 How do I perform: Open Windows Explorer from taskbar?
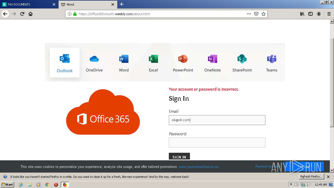[29, 185]
